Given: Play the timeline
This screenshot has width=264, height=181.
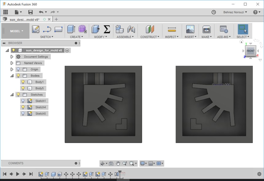Looking at the screenshot, I should tap(18, 174).
